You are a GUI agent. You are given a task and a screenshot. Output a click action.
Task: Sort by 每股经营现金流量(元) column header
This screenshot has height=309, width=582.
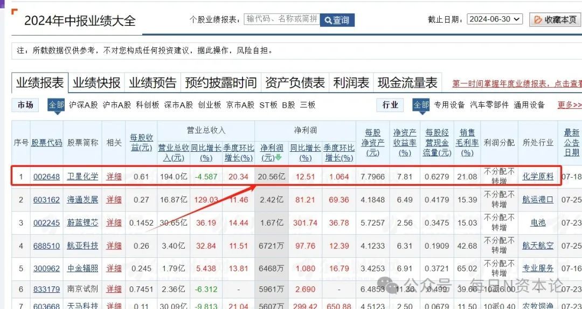pos(437,143)
